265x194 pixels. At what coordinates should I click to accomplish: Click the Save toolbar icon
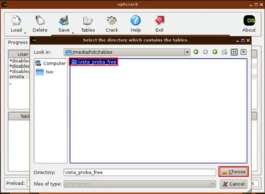[x=64, y=24]
